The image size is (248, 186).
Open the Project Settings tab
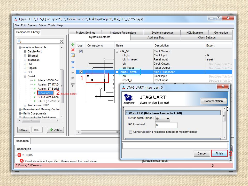coord(86,33)
